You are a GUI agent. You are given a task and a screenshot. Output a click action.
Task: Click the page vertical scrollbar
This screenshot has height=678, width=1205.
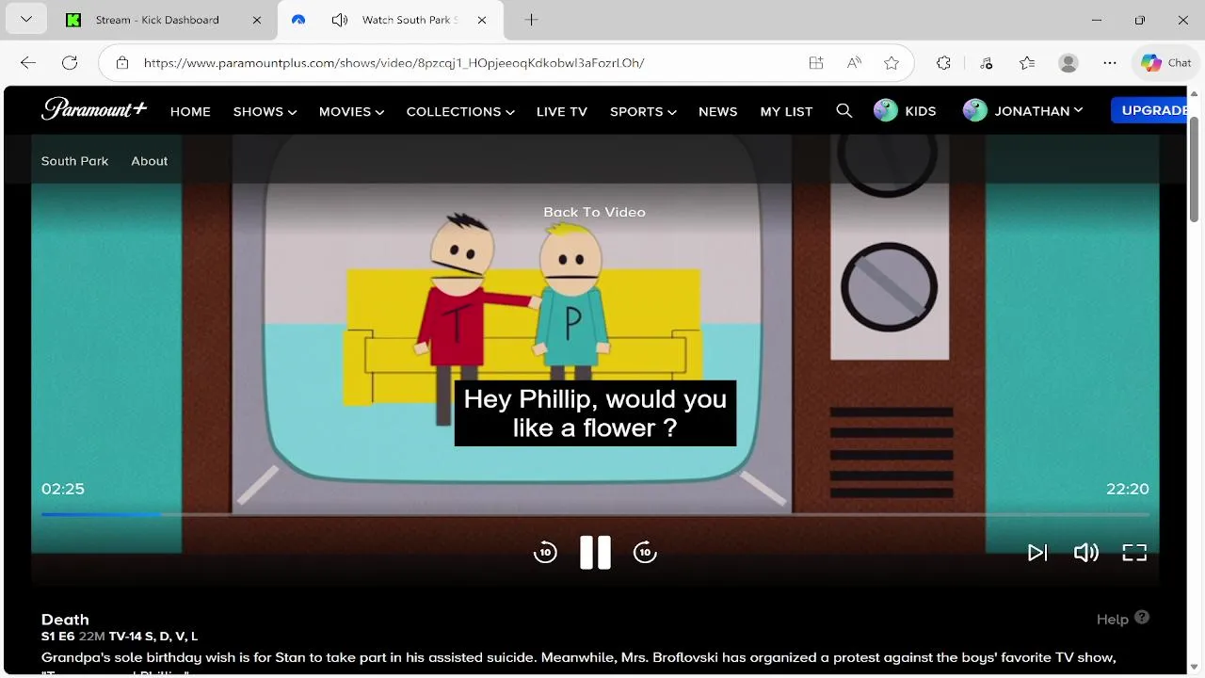[x=1196, y=169]
